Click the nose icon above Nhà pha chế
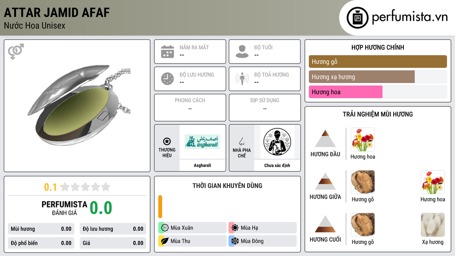The width and height of the screenshot is (455, 256). click(241, 141)
